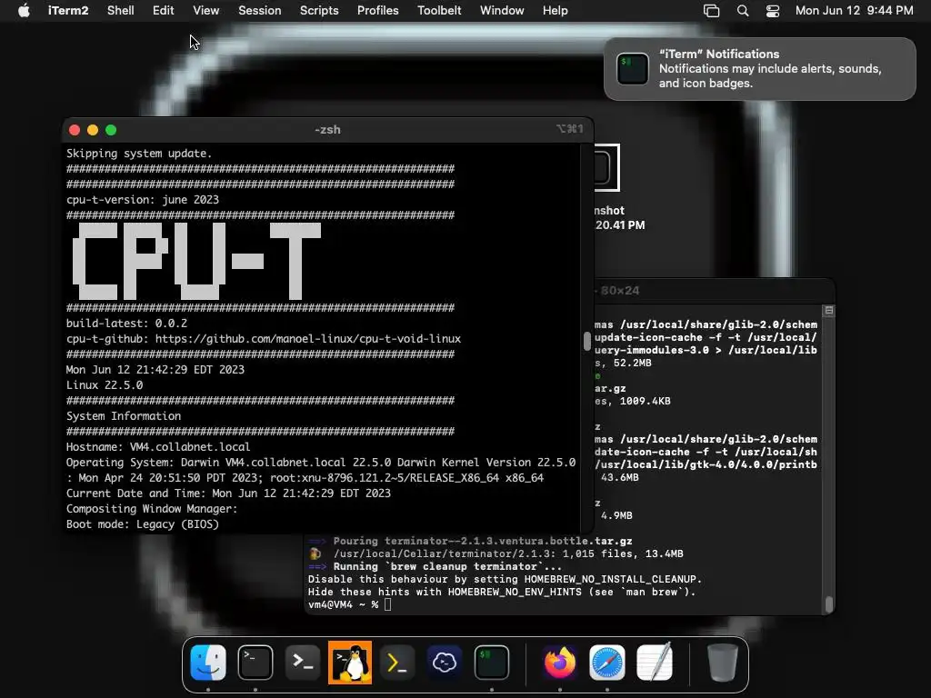Open the iTerm2 application menu

(68, 11)
